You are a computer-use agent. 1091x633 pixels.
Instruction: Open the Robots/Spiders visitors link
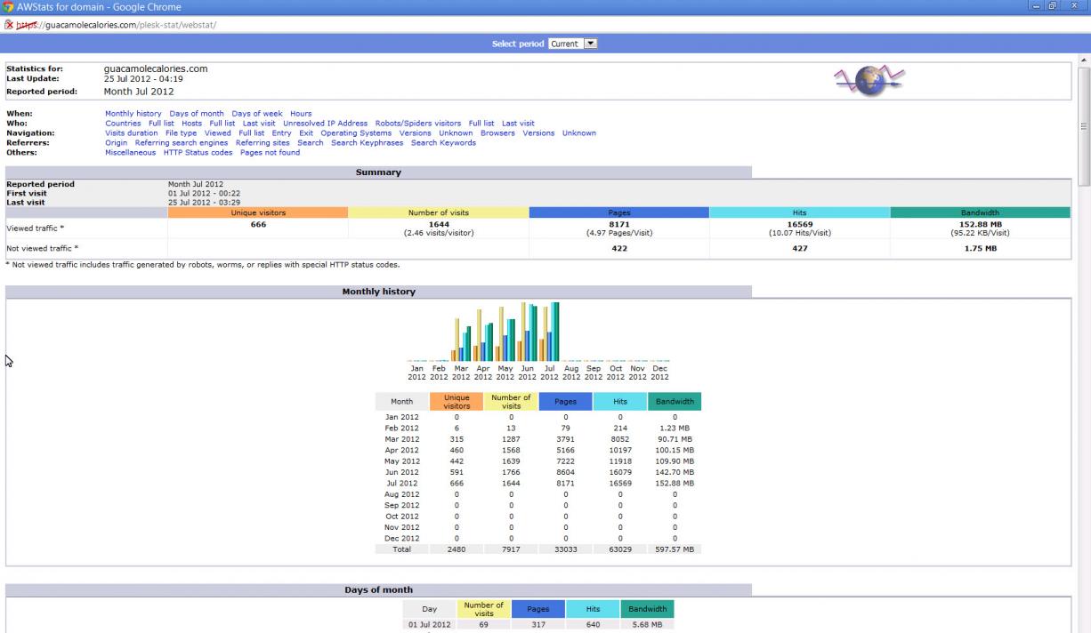[x=418, y=124]
